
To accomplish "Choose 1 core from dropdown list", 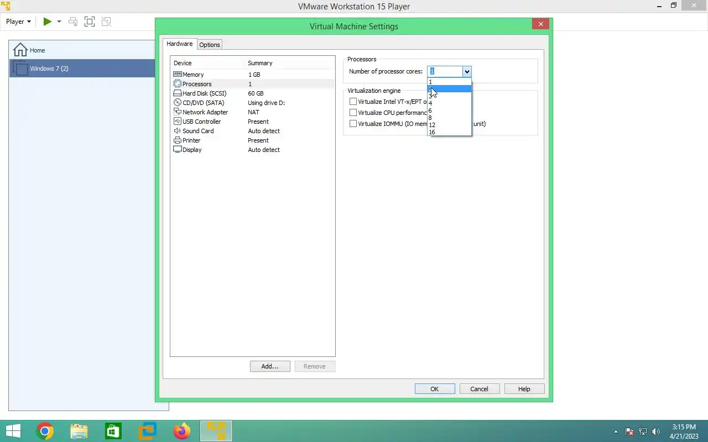I will coord(449,82).
